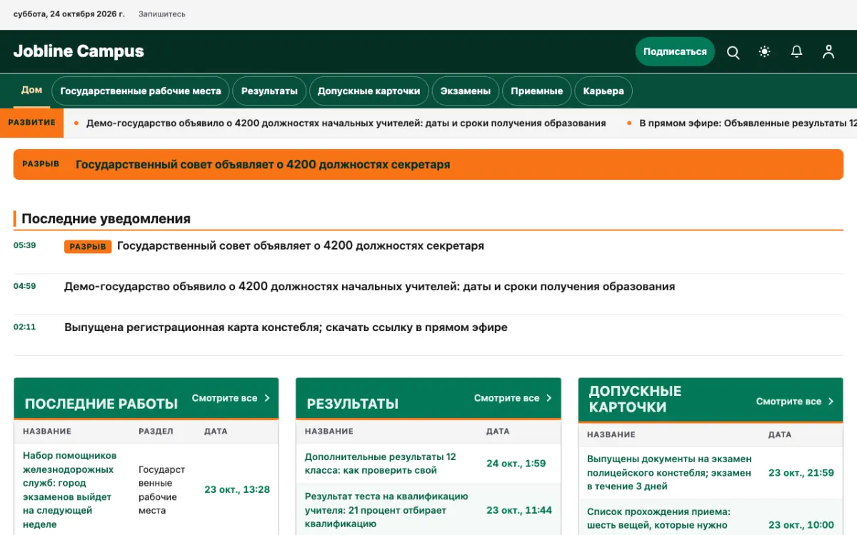The width and height of the screenshot is (857, 535).
Task: Open 05:39 notification Государственный совет headline
Action: pos(301,246)
